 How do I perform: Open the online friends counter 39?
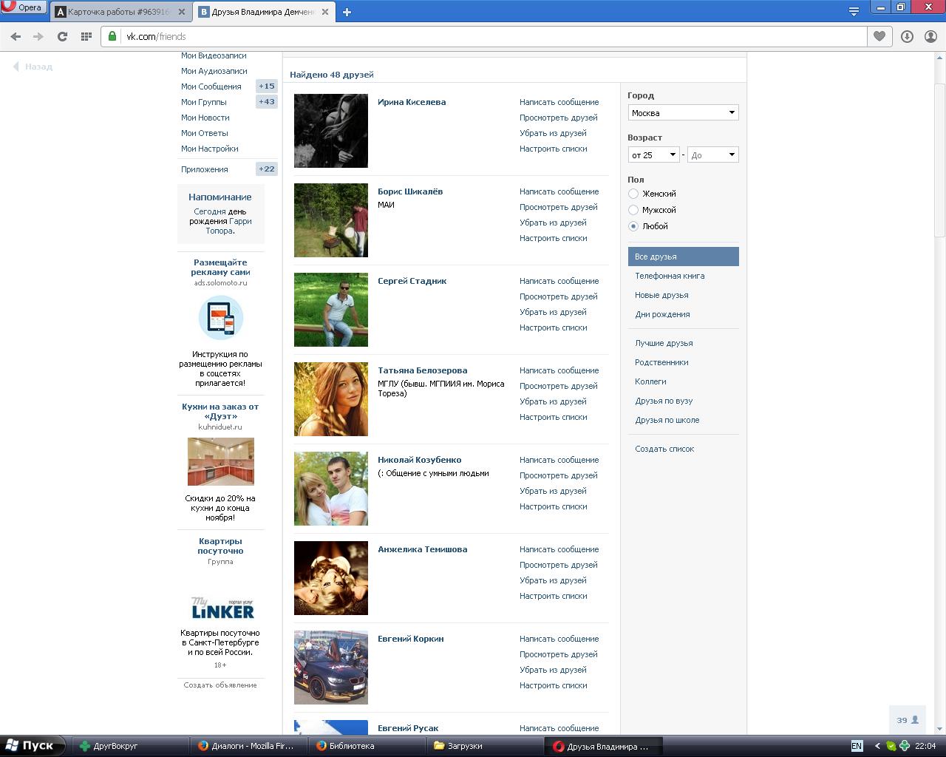(x=908, y=720)
